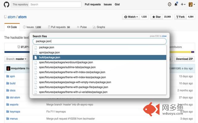Image resolution: width=198 pixels, height=123 pixels.
Task: Open commit 'Merge branch master into dh-async-repo'
Action: point(70,105)
